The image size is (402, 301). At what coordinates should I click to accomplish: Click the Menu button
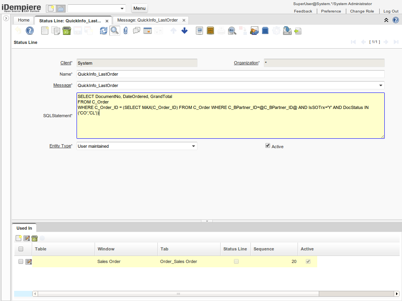point(139,8)
